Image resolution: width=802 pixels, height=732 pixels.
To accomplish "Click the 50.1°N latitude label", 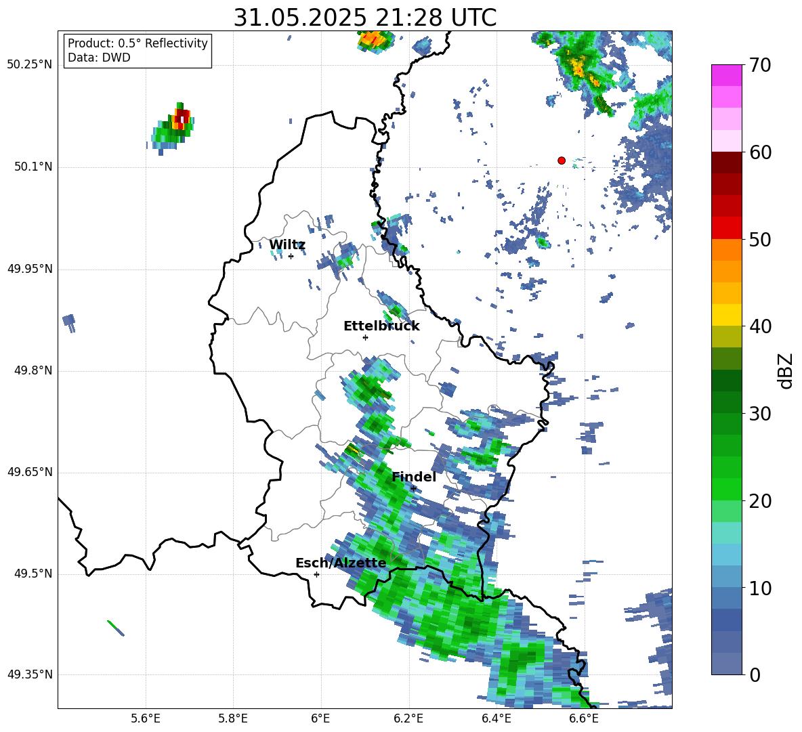I will point(33,167).
